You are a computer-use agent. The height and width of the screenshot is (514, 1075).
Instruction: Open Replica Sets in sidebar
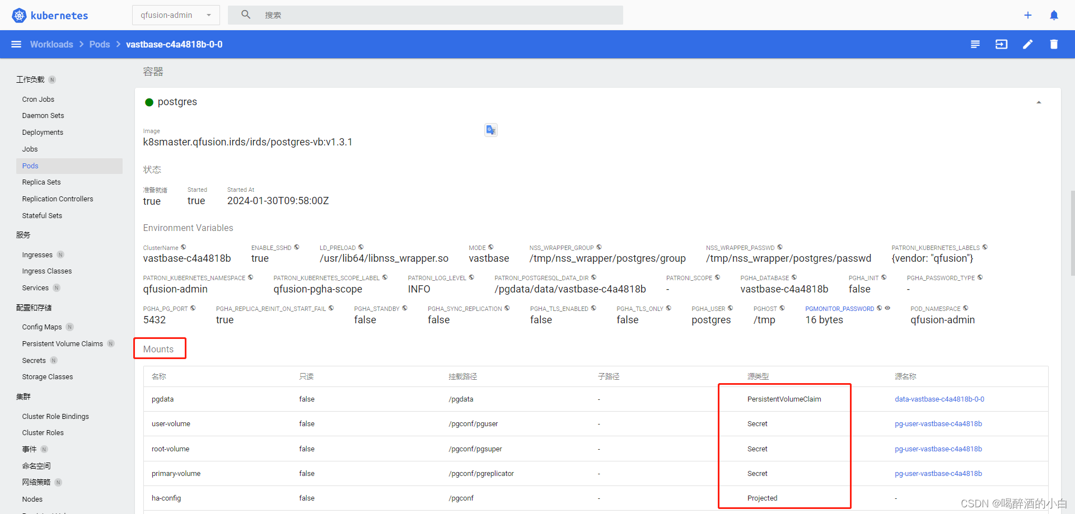click(41, 182)
